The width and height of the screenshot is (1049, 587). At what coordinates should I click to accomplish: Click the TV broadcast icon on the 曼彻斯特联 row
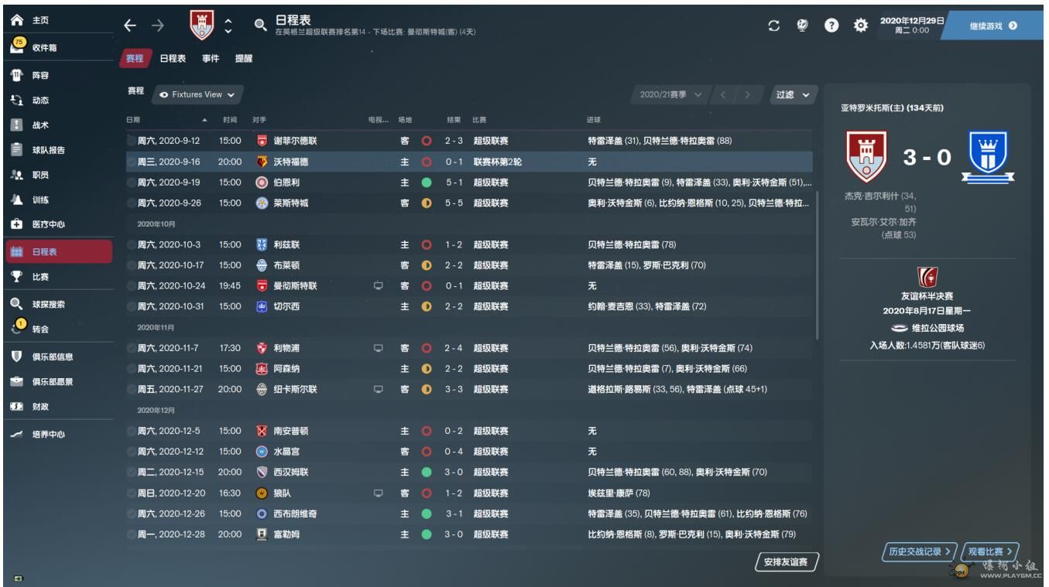(379, 286)
